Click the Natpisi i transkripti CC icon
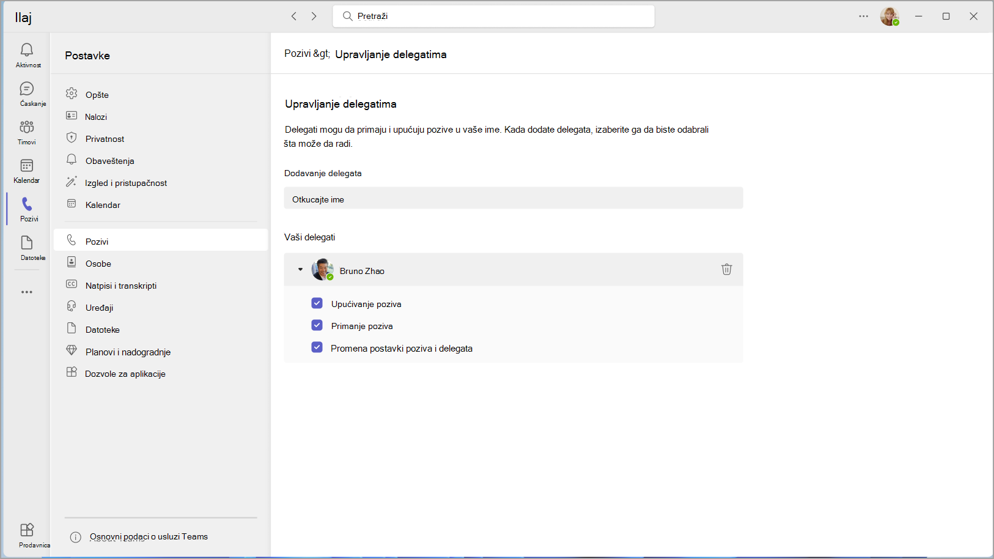The image size is (994, 559). (72, 284)
